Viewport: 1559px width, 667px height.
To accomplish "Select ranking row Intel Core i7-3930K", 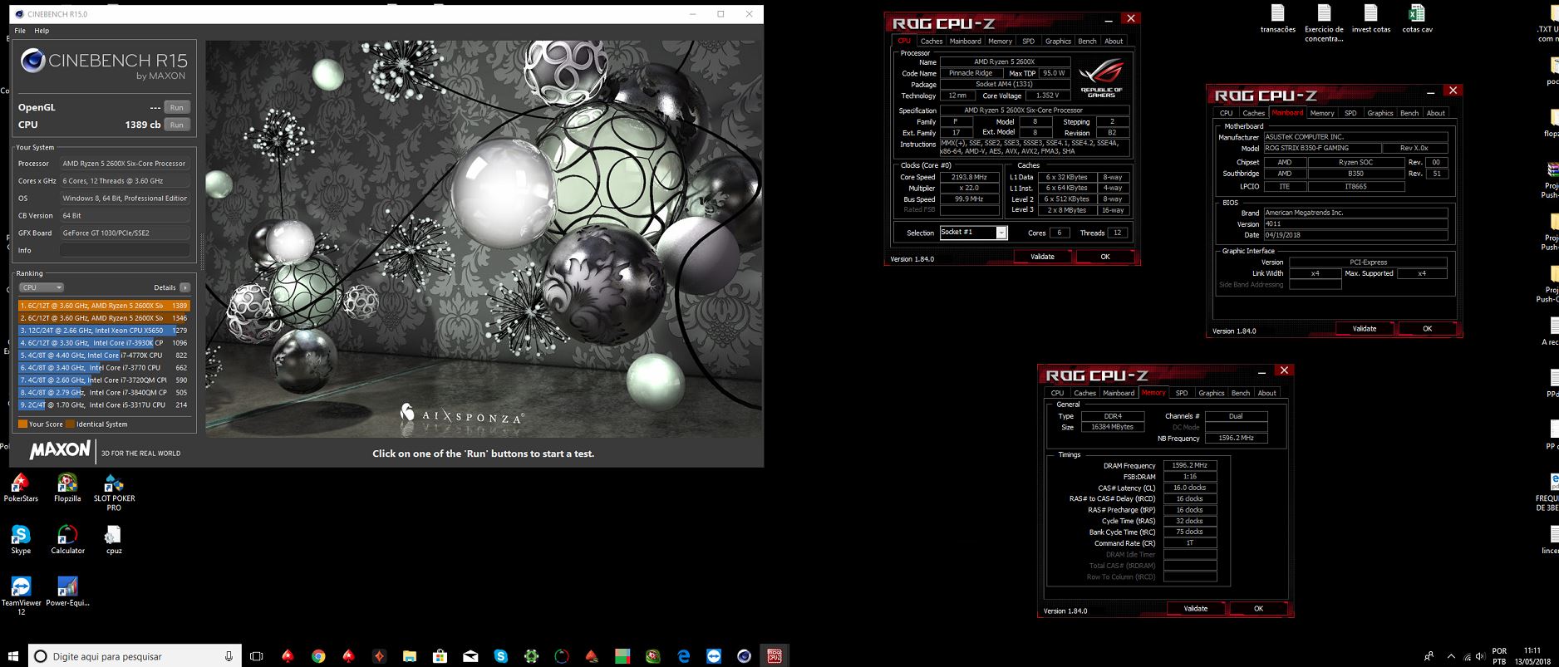I will pyautogui.click(x=104, y=343).
